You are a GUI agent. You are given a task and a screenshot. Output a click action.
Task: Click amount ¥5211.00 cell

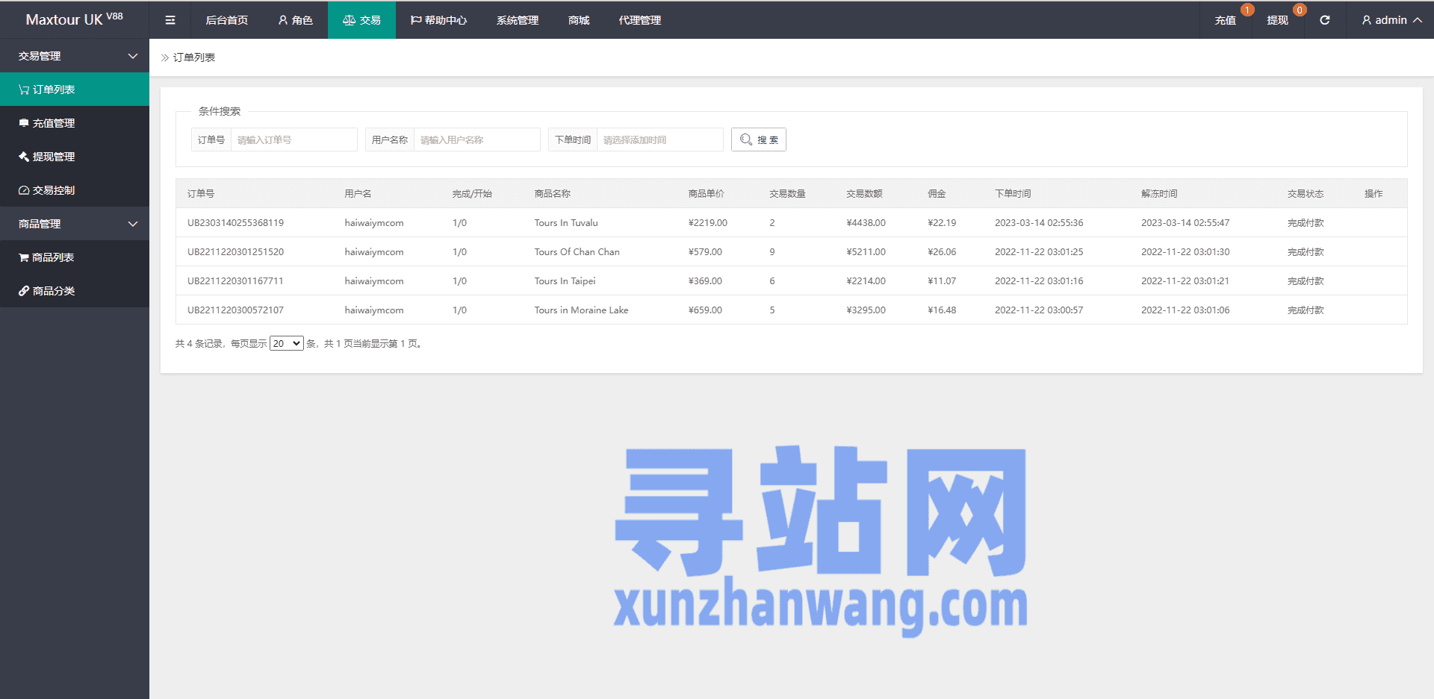coord(866,251)
